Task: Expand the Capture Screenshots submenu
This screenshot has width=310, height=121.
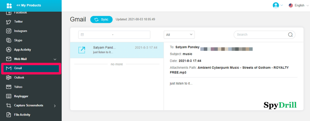Action: coord(55,106)
